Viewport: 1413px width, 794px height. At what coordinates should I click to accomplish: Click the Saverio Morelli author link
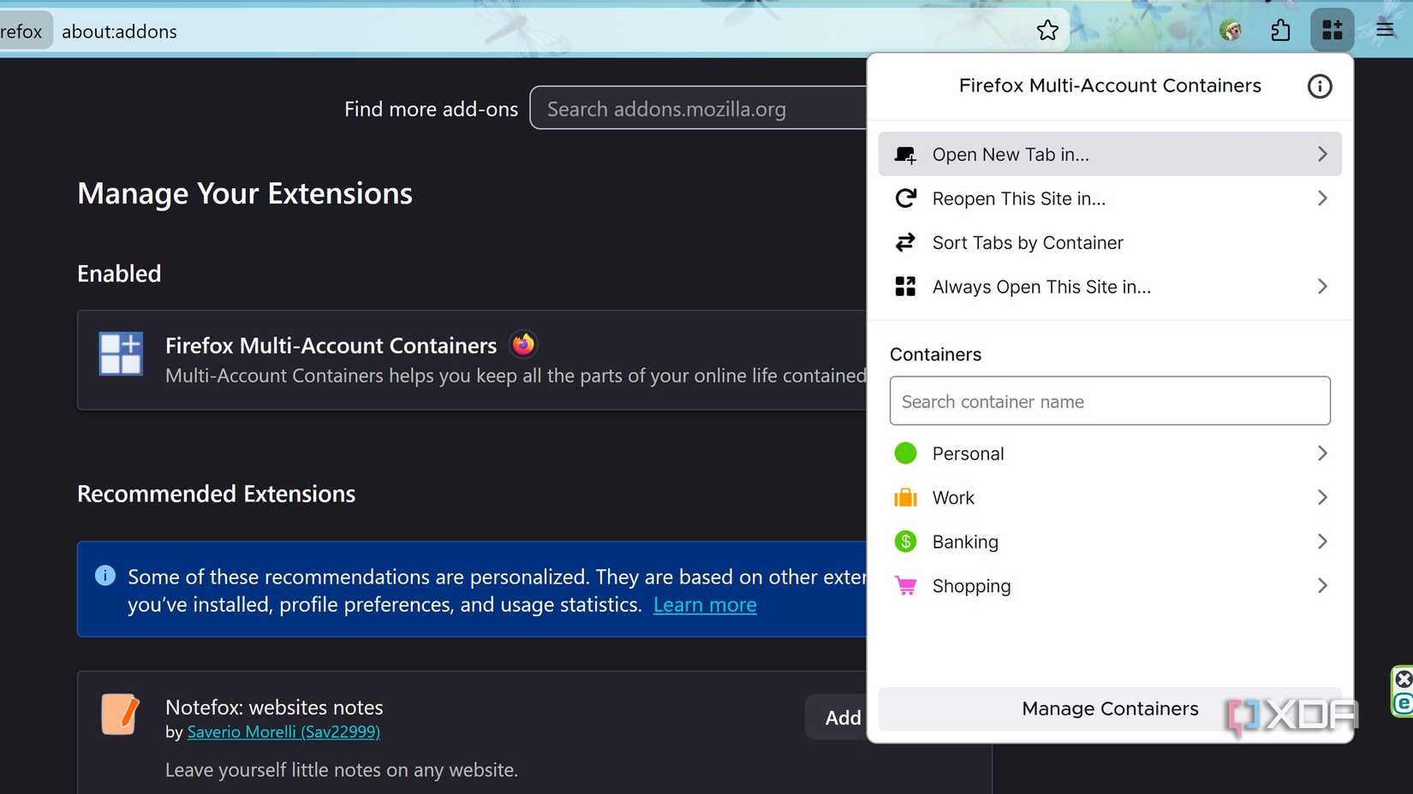[283, 732]
